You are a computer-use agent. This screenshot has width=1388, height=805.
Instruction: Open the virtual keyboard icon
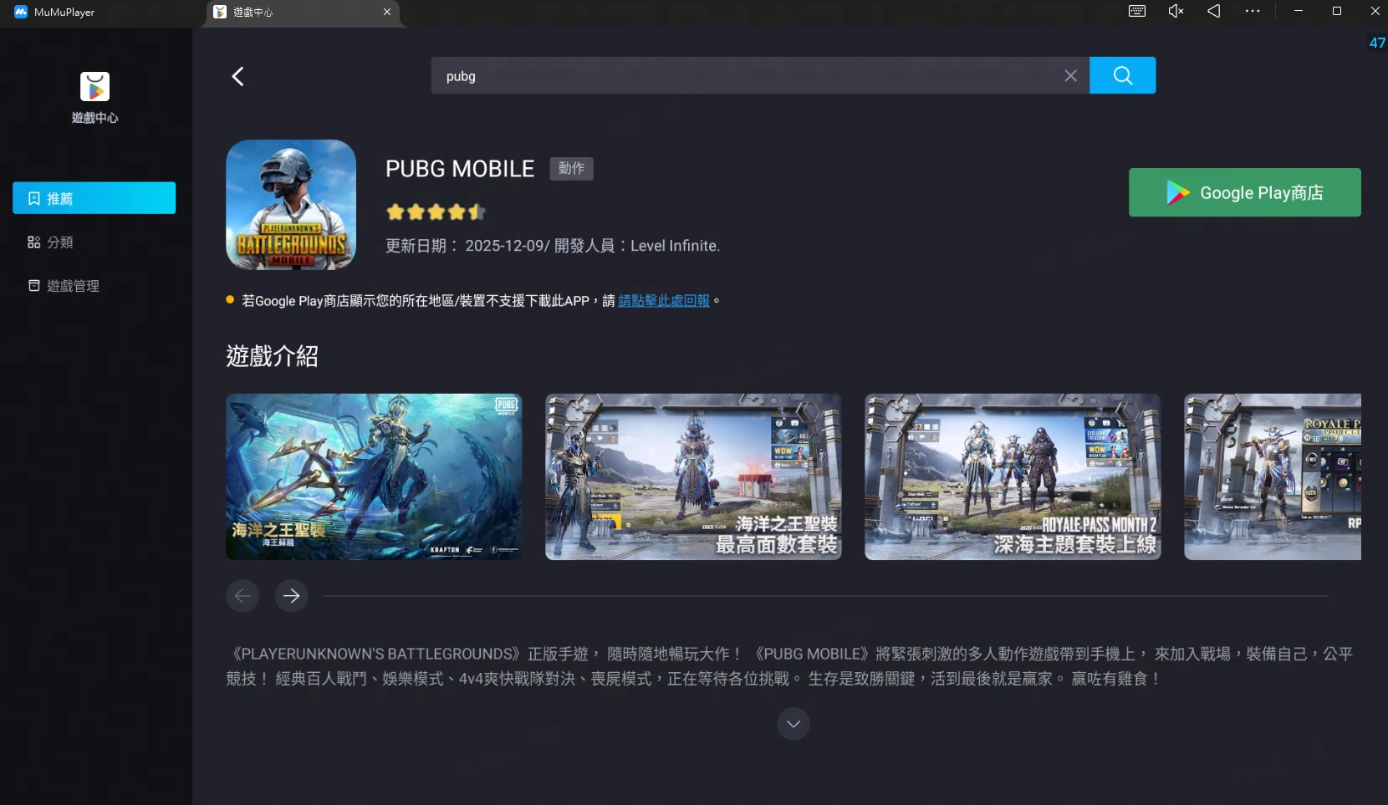point(1136,11)
